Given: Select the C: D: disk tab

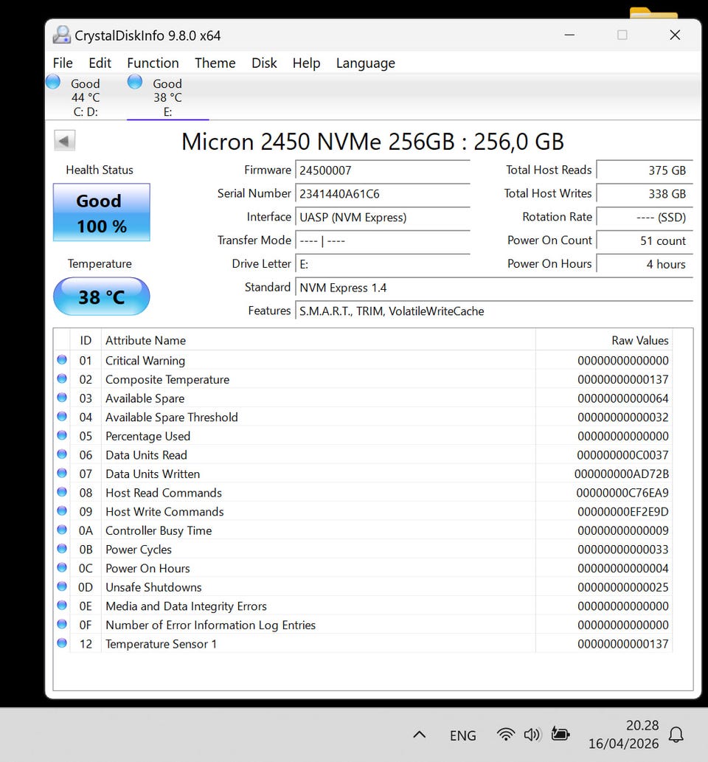Looking at the screenshot, I should 86,97.
